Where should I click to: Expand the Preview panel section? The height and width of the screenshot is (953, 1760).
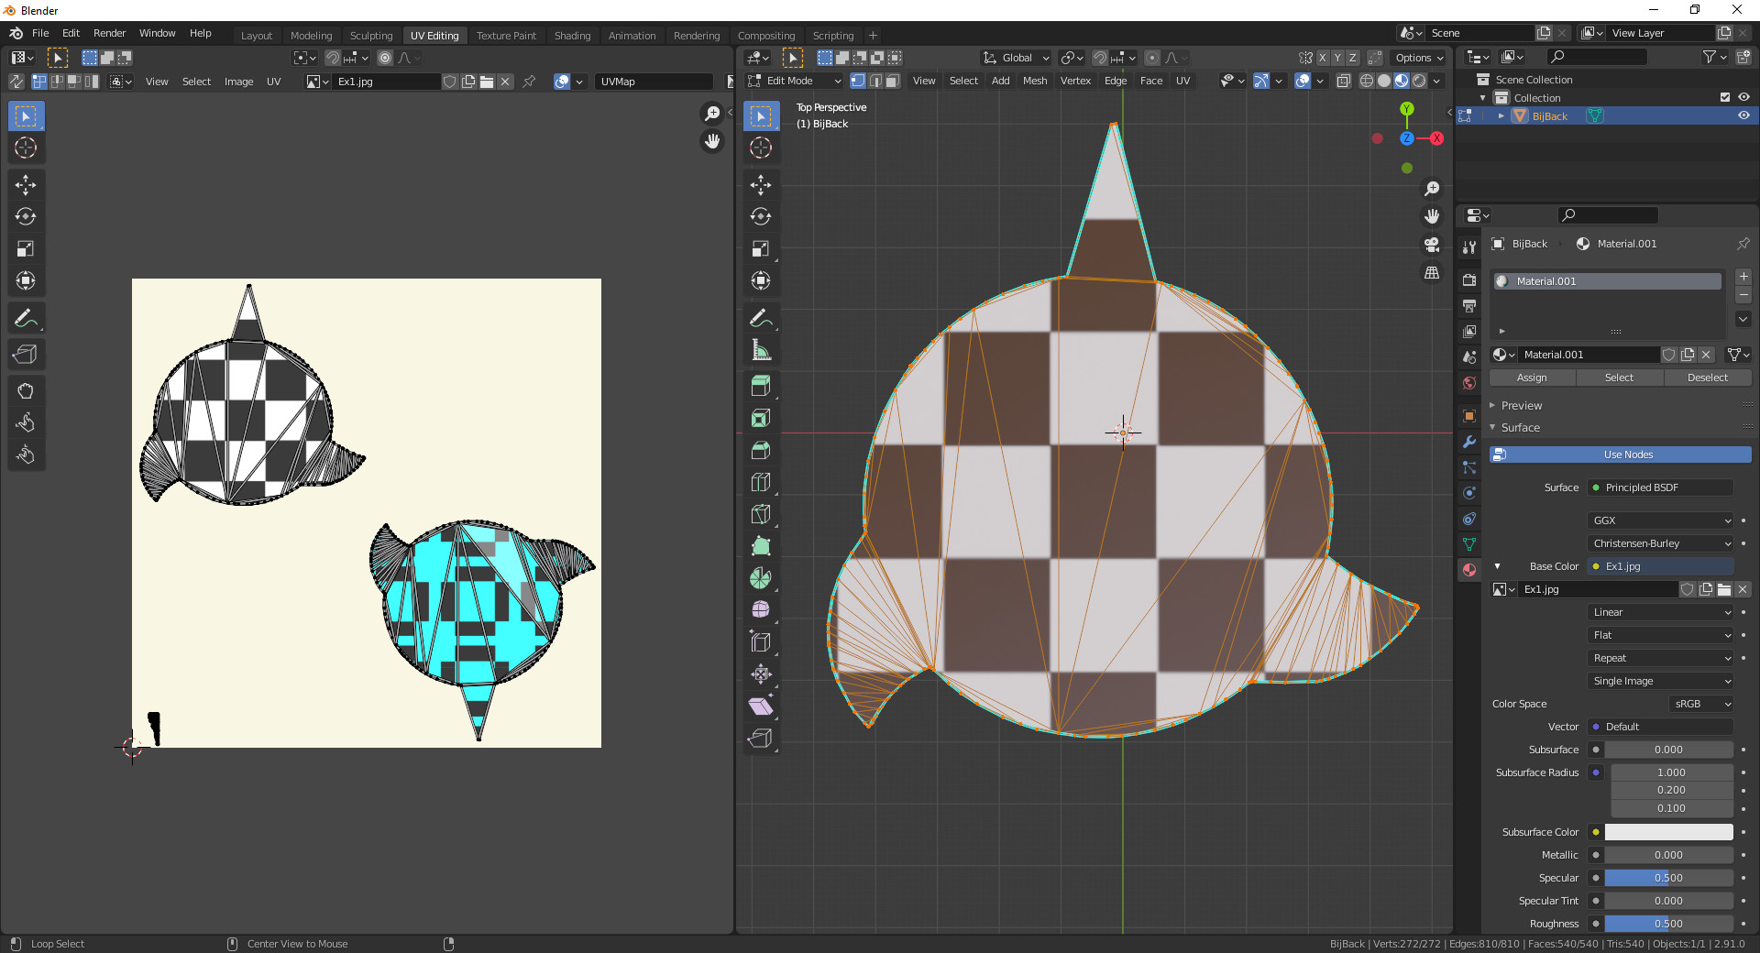[1522, 405]
